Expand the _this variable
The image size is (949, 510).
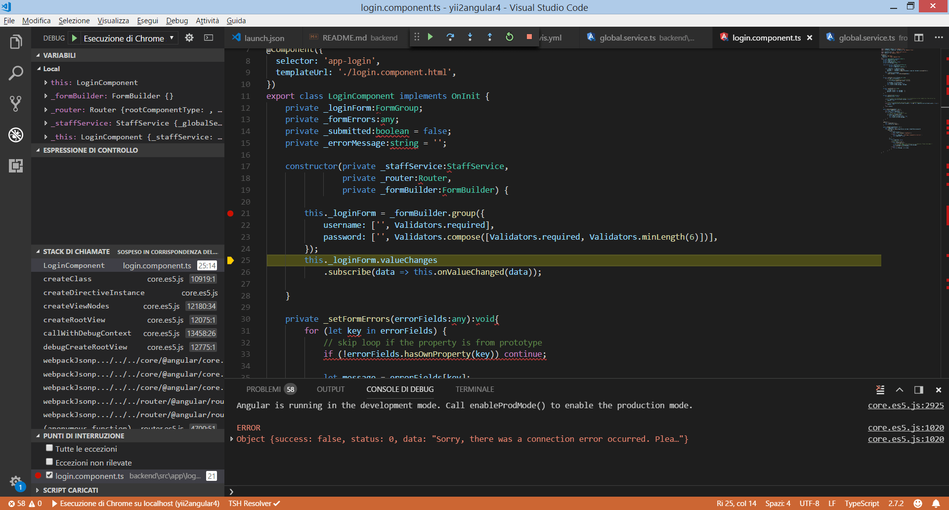[46, 137]
